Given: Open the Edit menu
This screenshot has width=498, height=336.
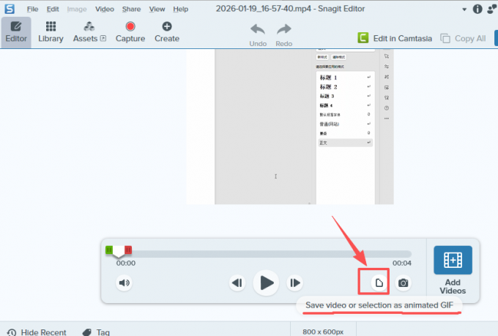Looking at the screenshot, I should pos(53,10).
